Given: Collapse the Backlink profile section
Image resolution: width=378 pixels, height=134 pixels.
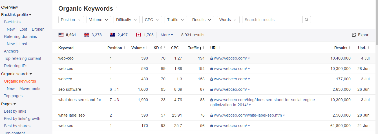Looking at the screenshot, I should 16,15.
